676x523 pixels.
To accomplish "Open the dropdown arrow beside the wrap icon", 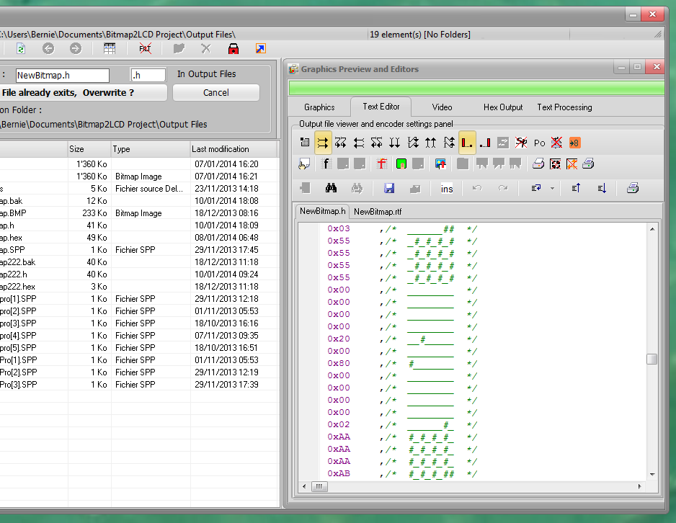I will 552,189.
